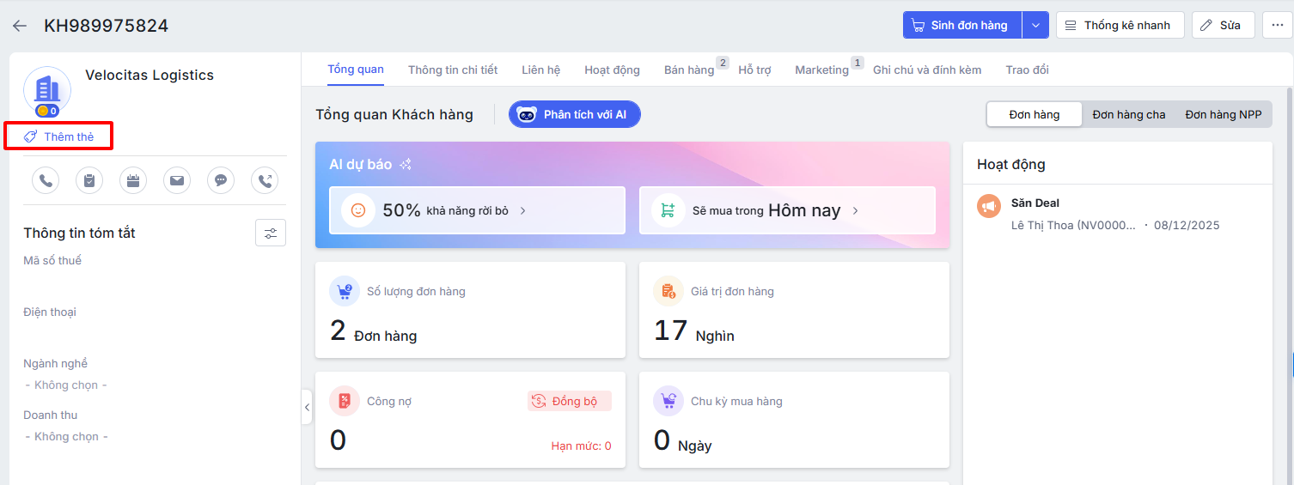Screen dimensions: 1294x485
Task: Click the email envelope icon
Action: point(177,181)
